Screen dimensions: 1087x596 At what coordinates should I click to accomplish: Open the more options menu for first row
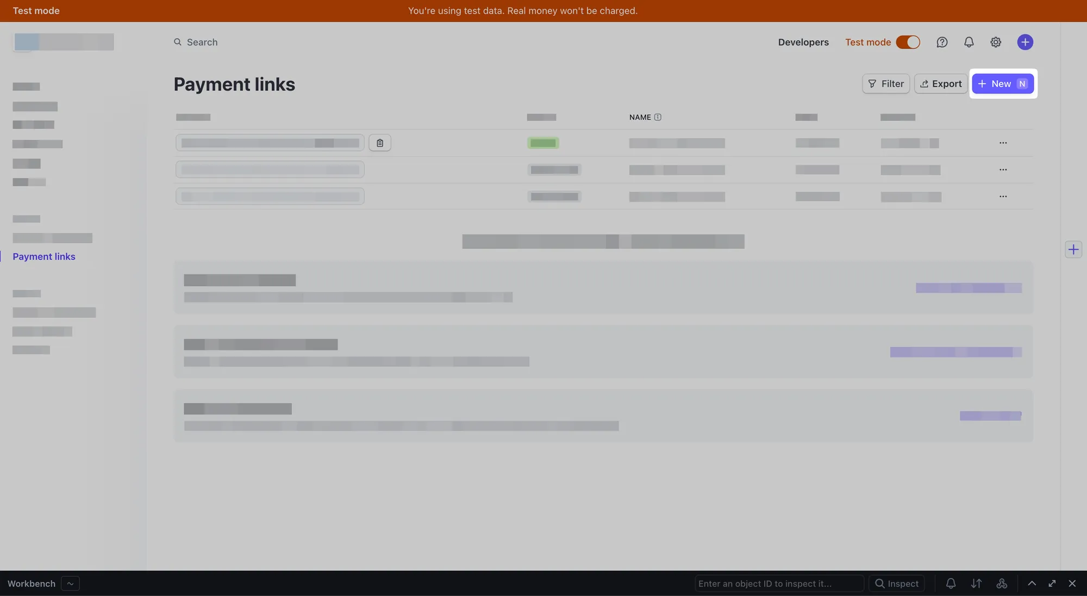click(x=1003, y=143)
